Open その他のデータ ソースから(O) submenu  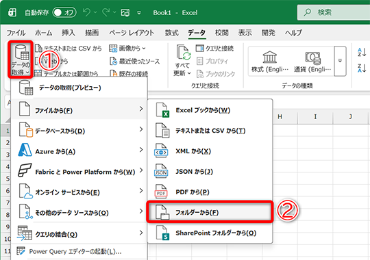pos(79,211)
